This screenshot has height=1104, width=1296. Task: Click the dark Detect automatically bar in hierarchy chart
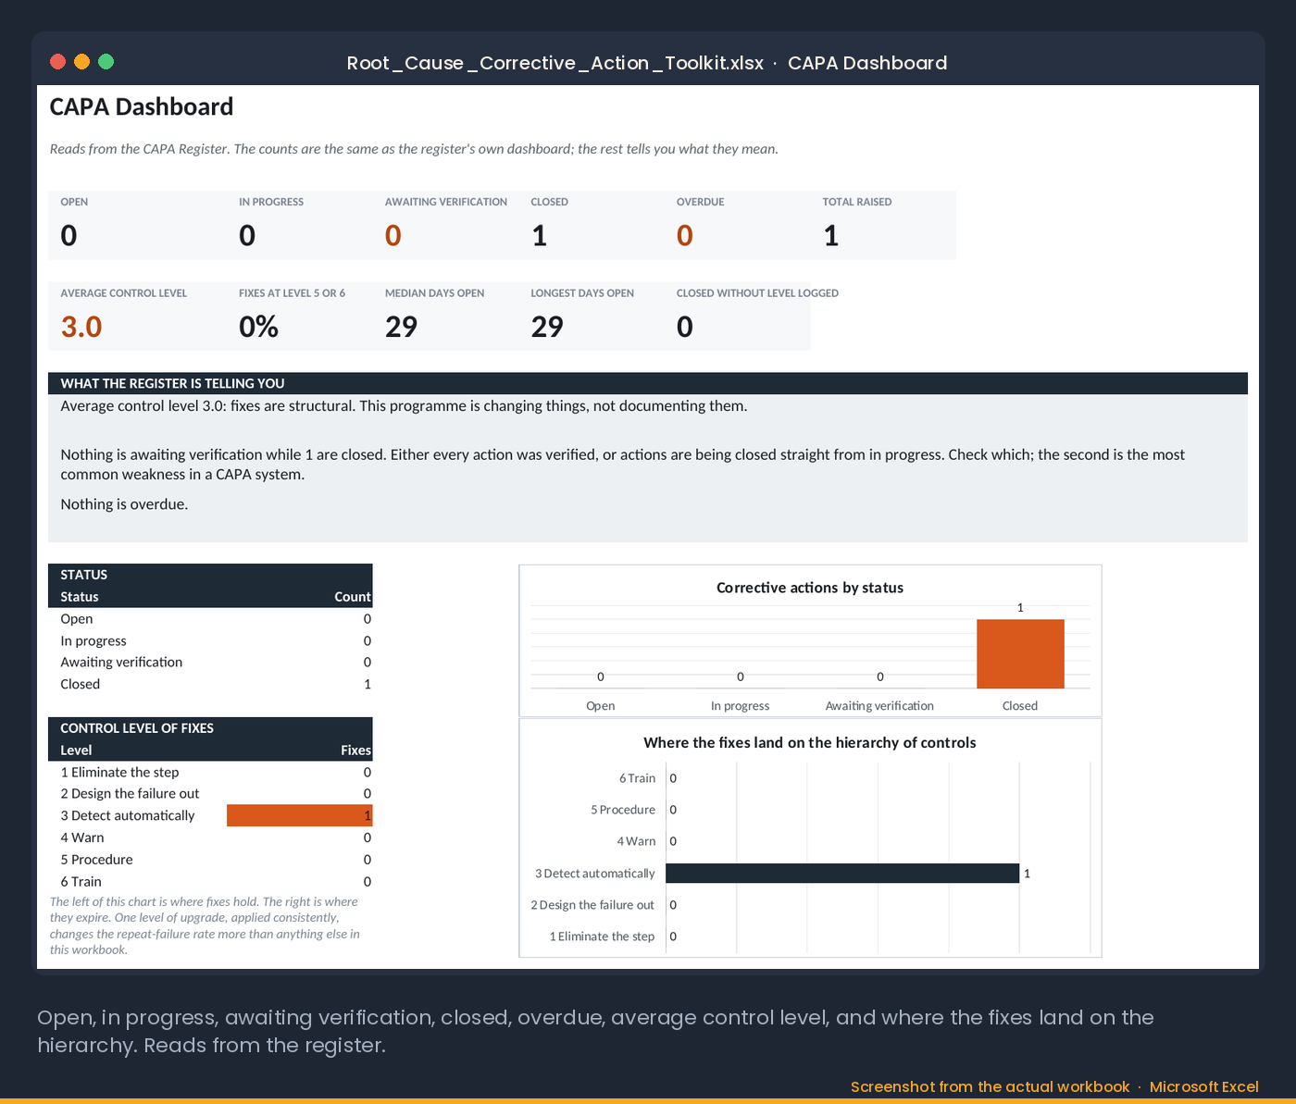pyautogui.click(x=842, y=873)
